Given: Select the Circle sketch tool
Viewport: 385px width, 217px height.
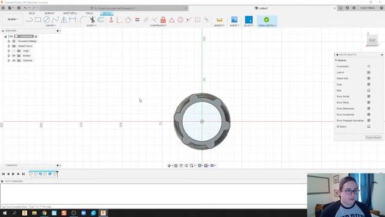Looking at the screenshot, I should (x=47, y=20).
